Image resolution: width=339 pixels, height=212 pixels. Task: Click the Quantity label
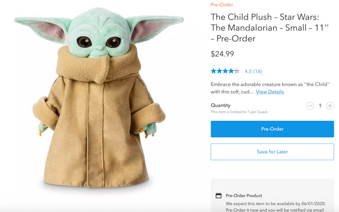point(221,105)
